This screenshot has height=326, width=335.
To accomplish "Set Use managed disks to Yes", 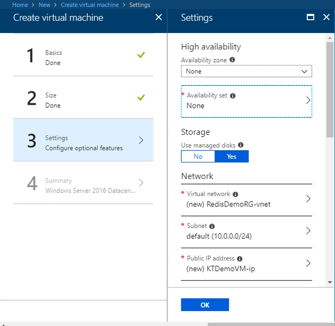I will pos(231,156).
